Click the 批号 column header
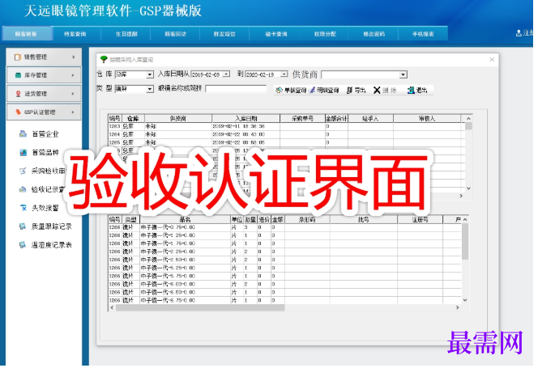This screenshot has width=538, height=368. (364, 220)
